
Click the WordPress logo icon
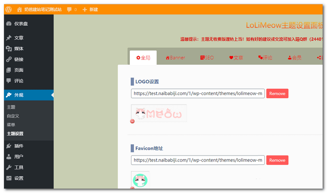[x=9, y=9]
